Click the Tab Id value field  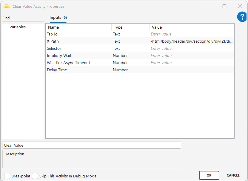191,34
